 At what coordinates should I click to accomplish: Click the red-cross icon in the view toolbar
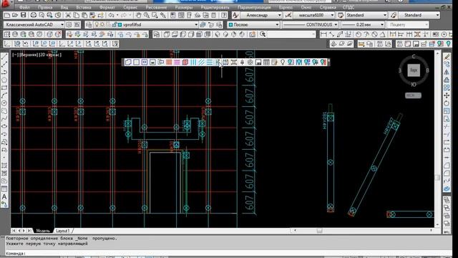58,34
